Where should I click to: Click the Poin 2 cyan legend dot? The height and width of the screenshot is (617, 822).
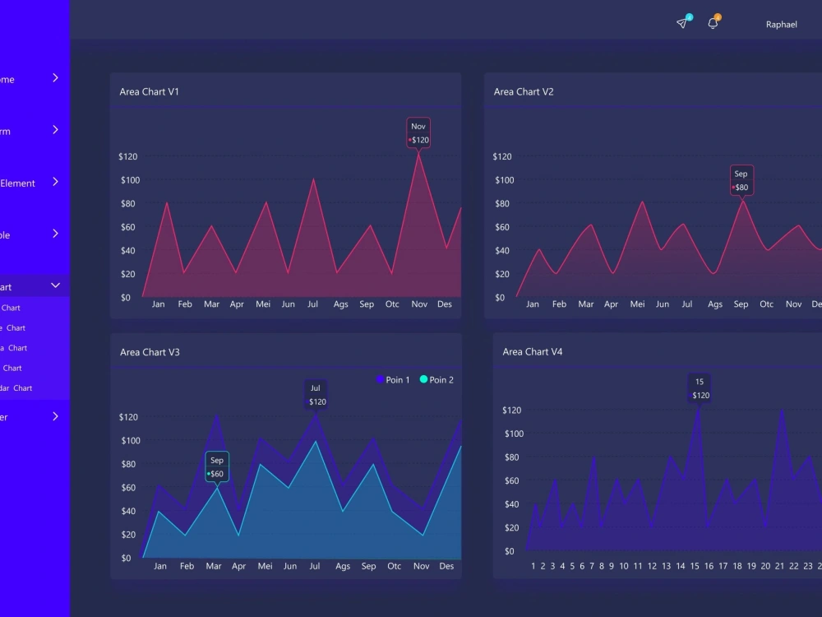coord(423,379)
